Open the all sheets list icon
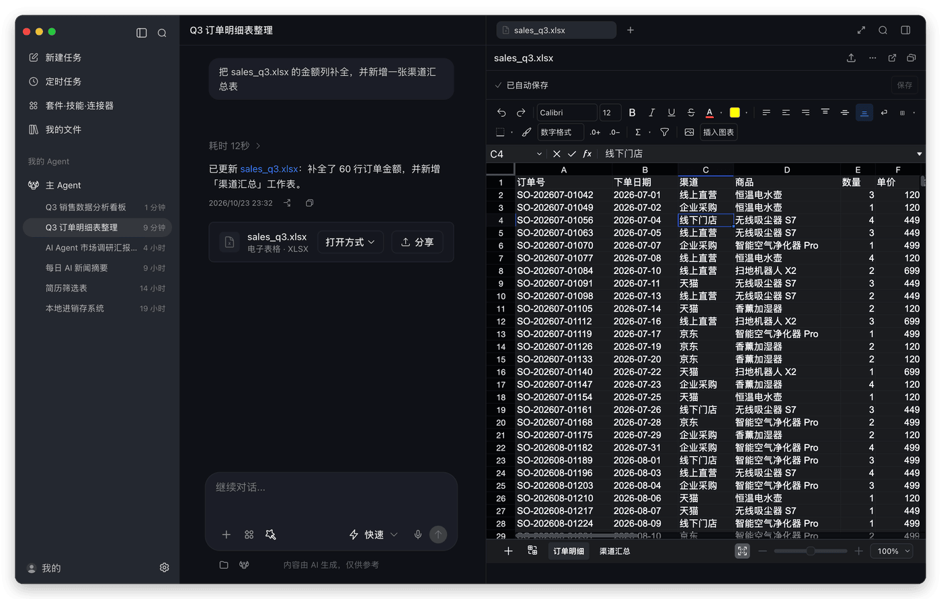Viewport: 941px width, 599px height. point(532,551)
